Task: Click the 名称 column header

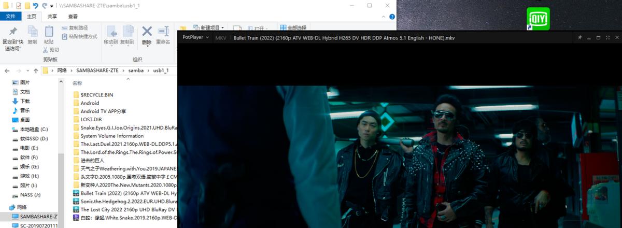Action: (77, 82)
